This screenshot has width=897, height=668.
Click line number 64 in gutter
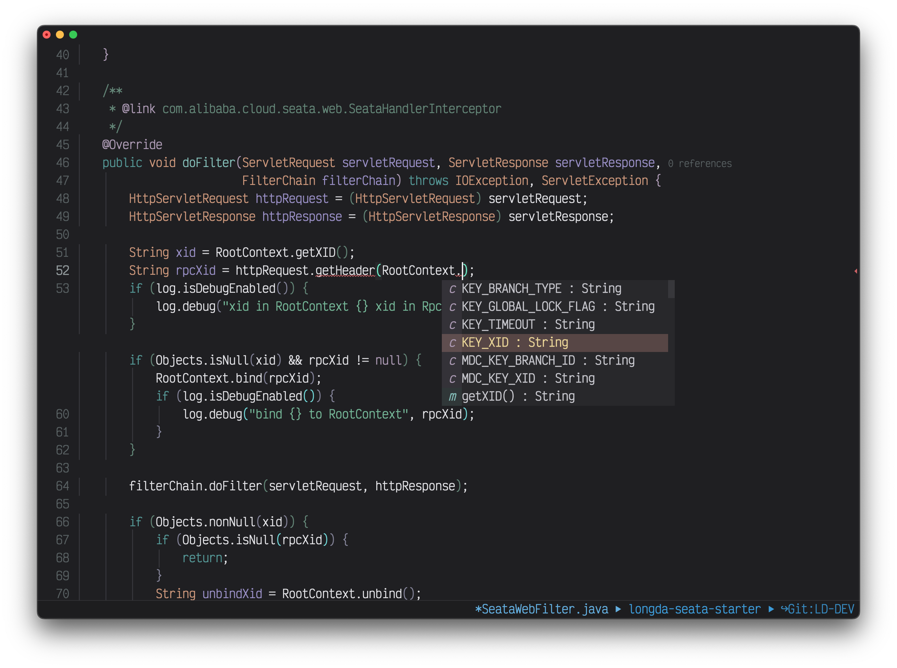(62, 486)
